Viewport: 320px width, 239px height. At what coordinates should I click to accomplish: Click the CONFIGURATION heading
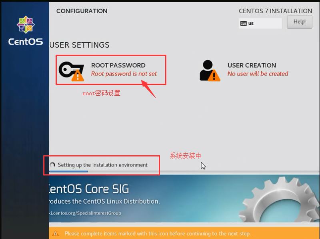(x=82, y=11)
